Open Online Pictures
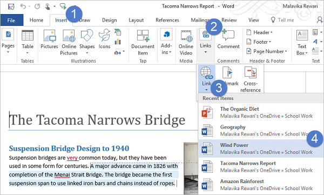 point(69,42)
